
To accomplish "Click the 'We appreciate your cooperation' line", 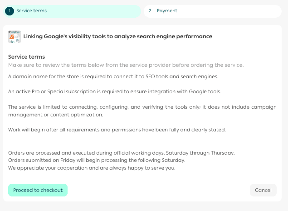I will pos(92,168).
